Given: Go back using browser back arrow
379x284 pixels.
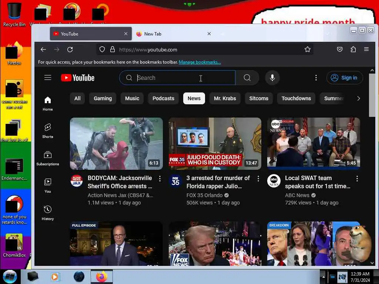Looking at the screenshot, I should (43, 50).
